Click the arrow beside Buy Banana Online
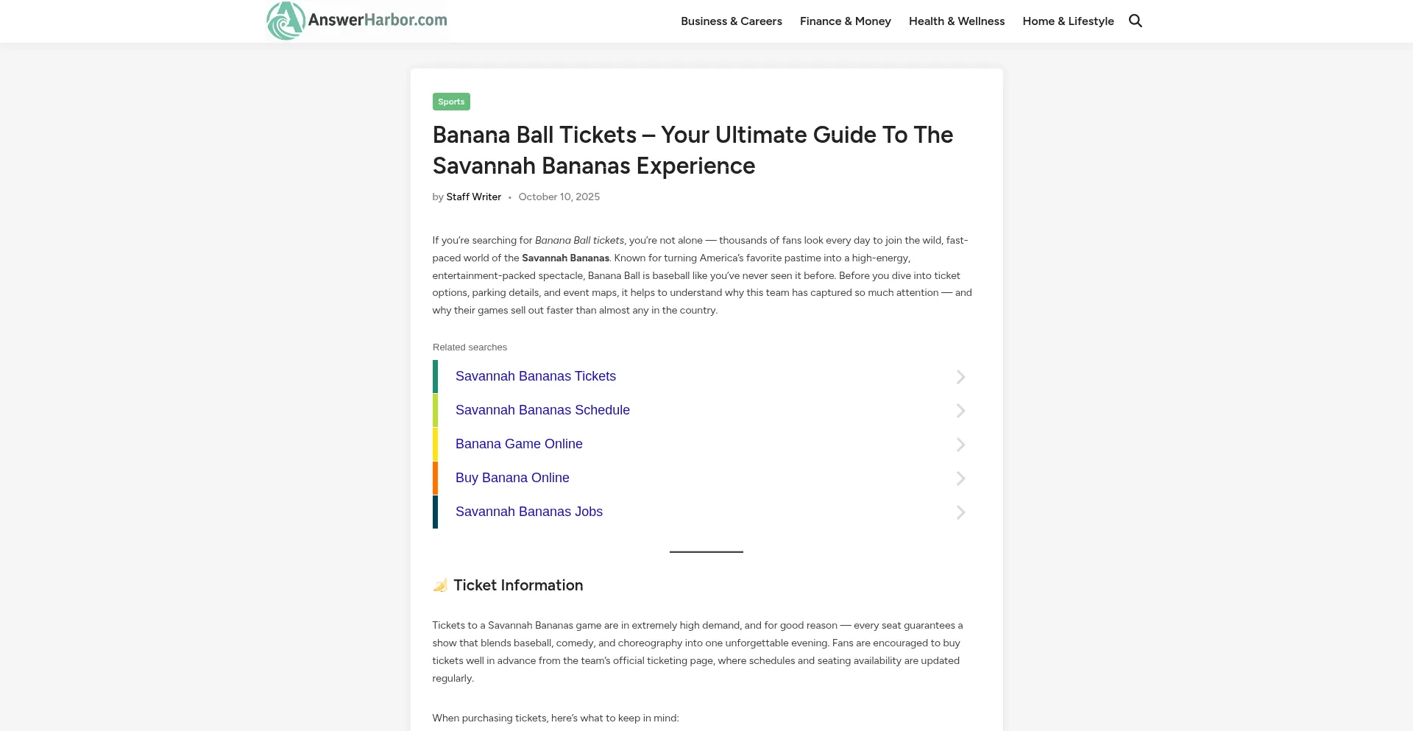 (x=960, y=478)
